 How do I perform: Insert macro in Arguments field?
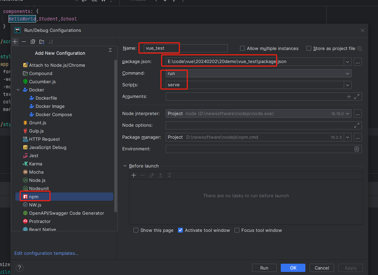(x=349, y=97)
